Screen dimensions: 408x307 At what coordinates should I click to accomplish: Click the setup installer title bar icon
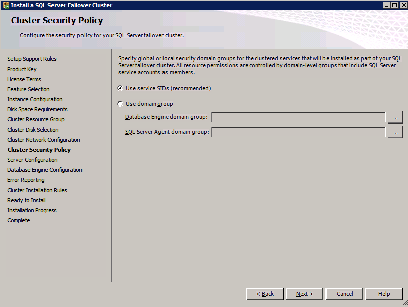pos(6,5)
